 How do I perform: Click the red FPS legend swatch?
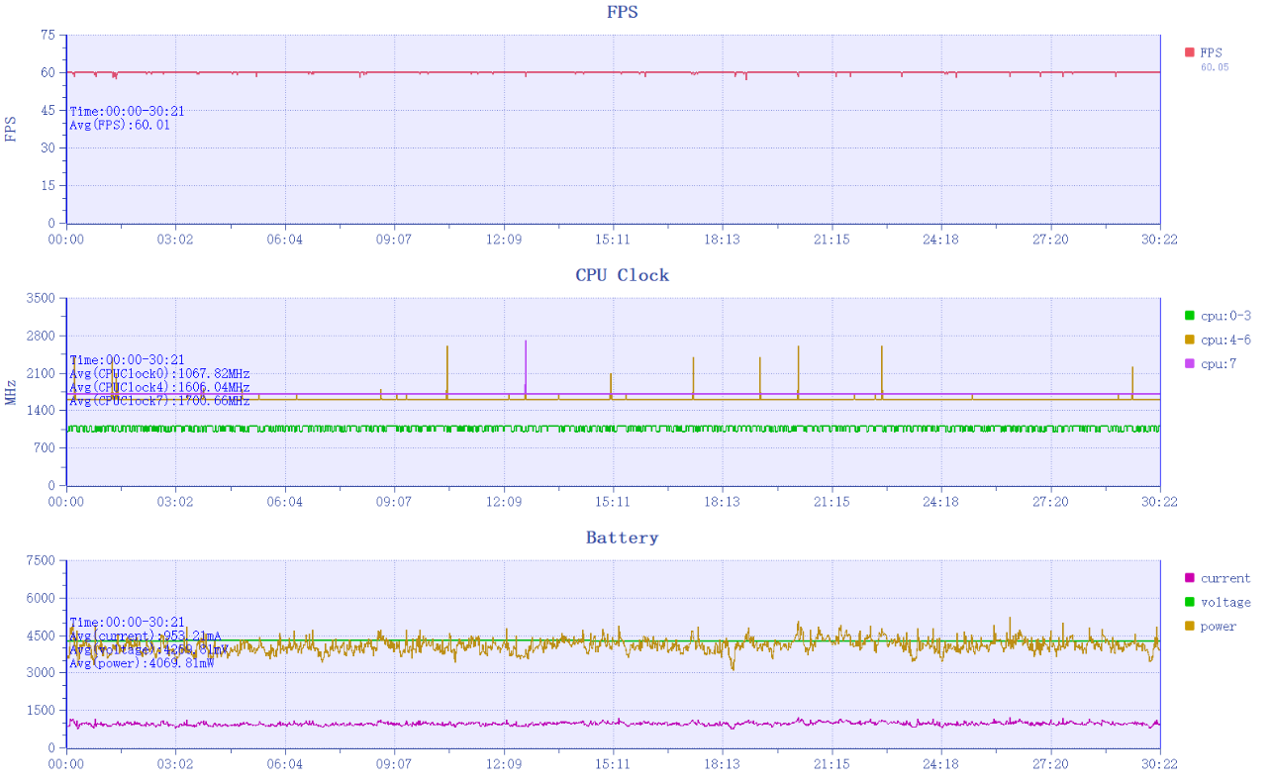point(1190,52)
